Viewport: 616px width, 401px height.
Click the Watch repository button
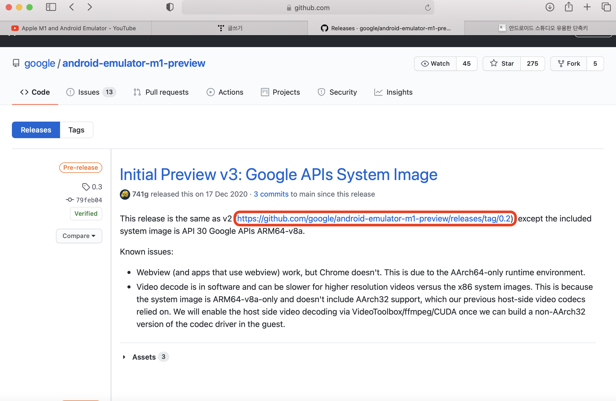pyautogui.click(x=435, y=64)
